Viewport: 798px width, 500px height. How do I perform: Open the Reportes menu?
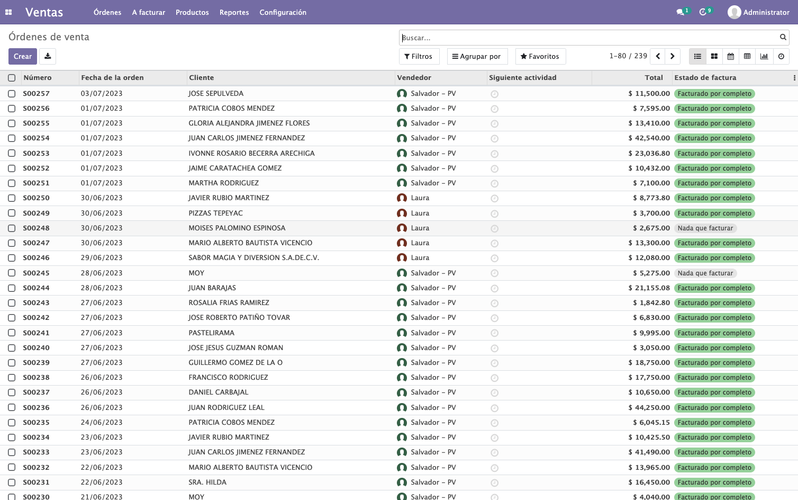point(234,12)
